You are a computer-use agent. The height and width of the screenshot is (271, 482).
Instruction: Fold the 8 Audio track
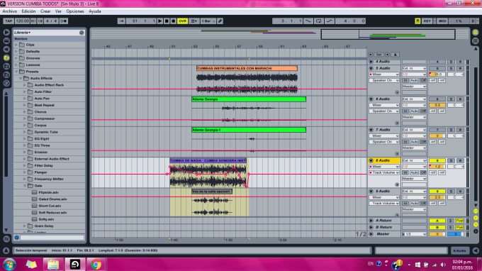click(371, 160)
